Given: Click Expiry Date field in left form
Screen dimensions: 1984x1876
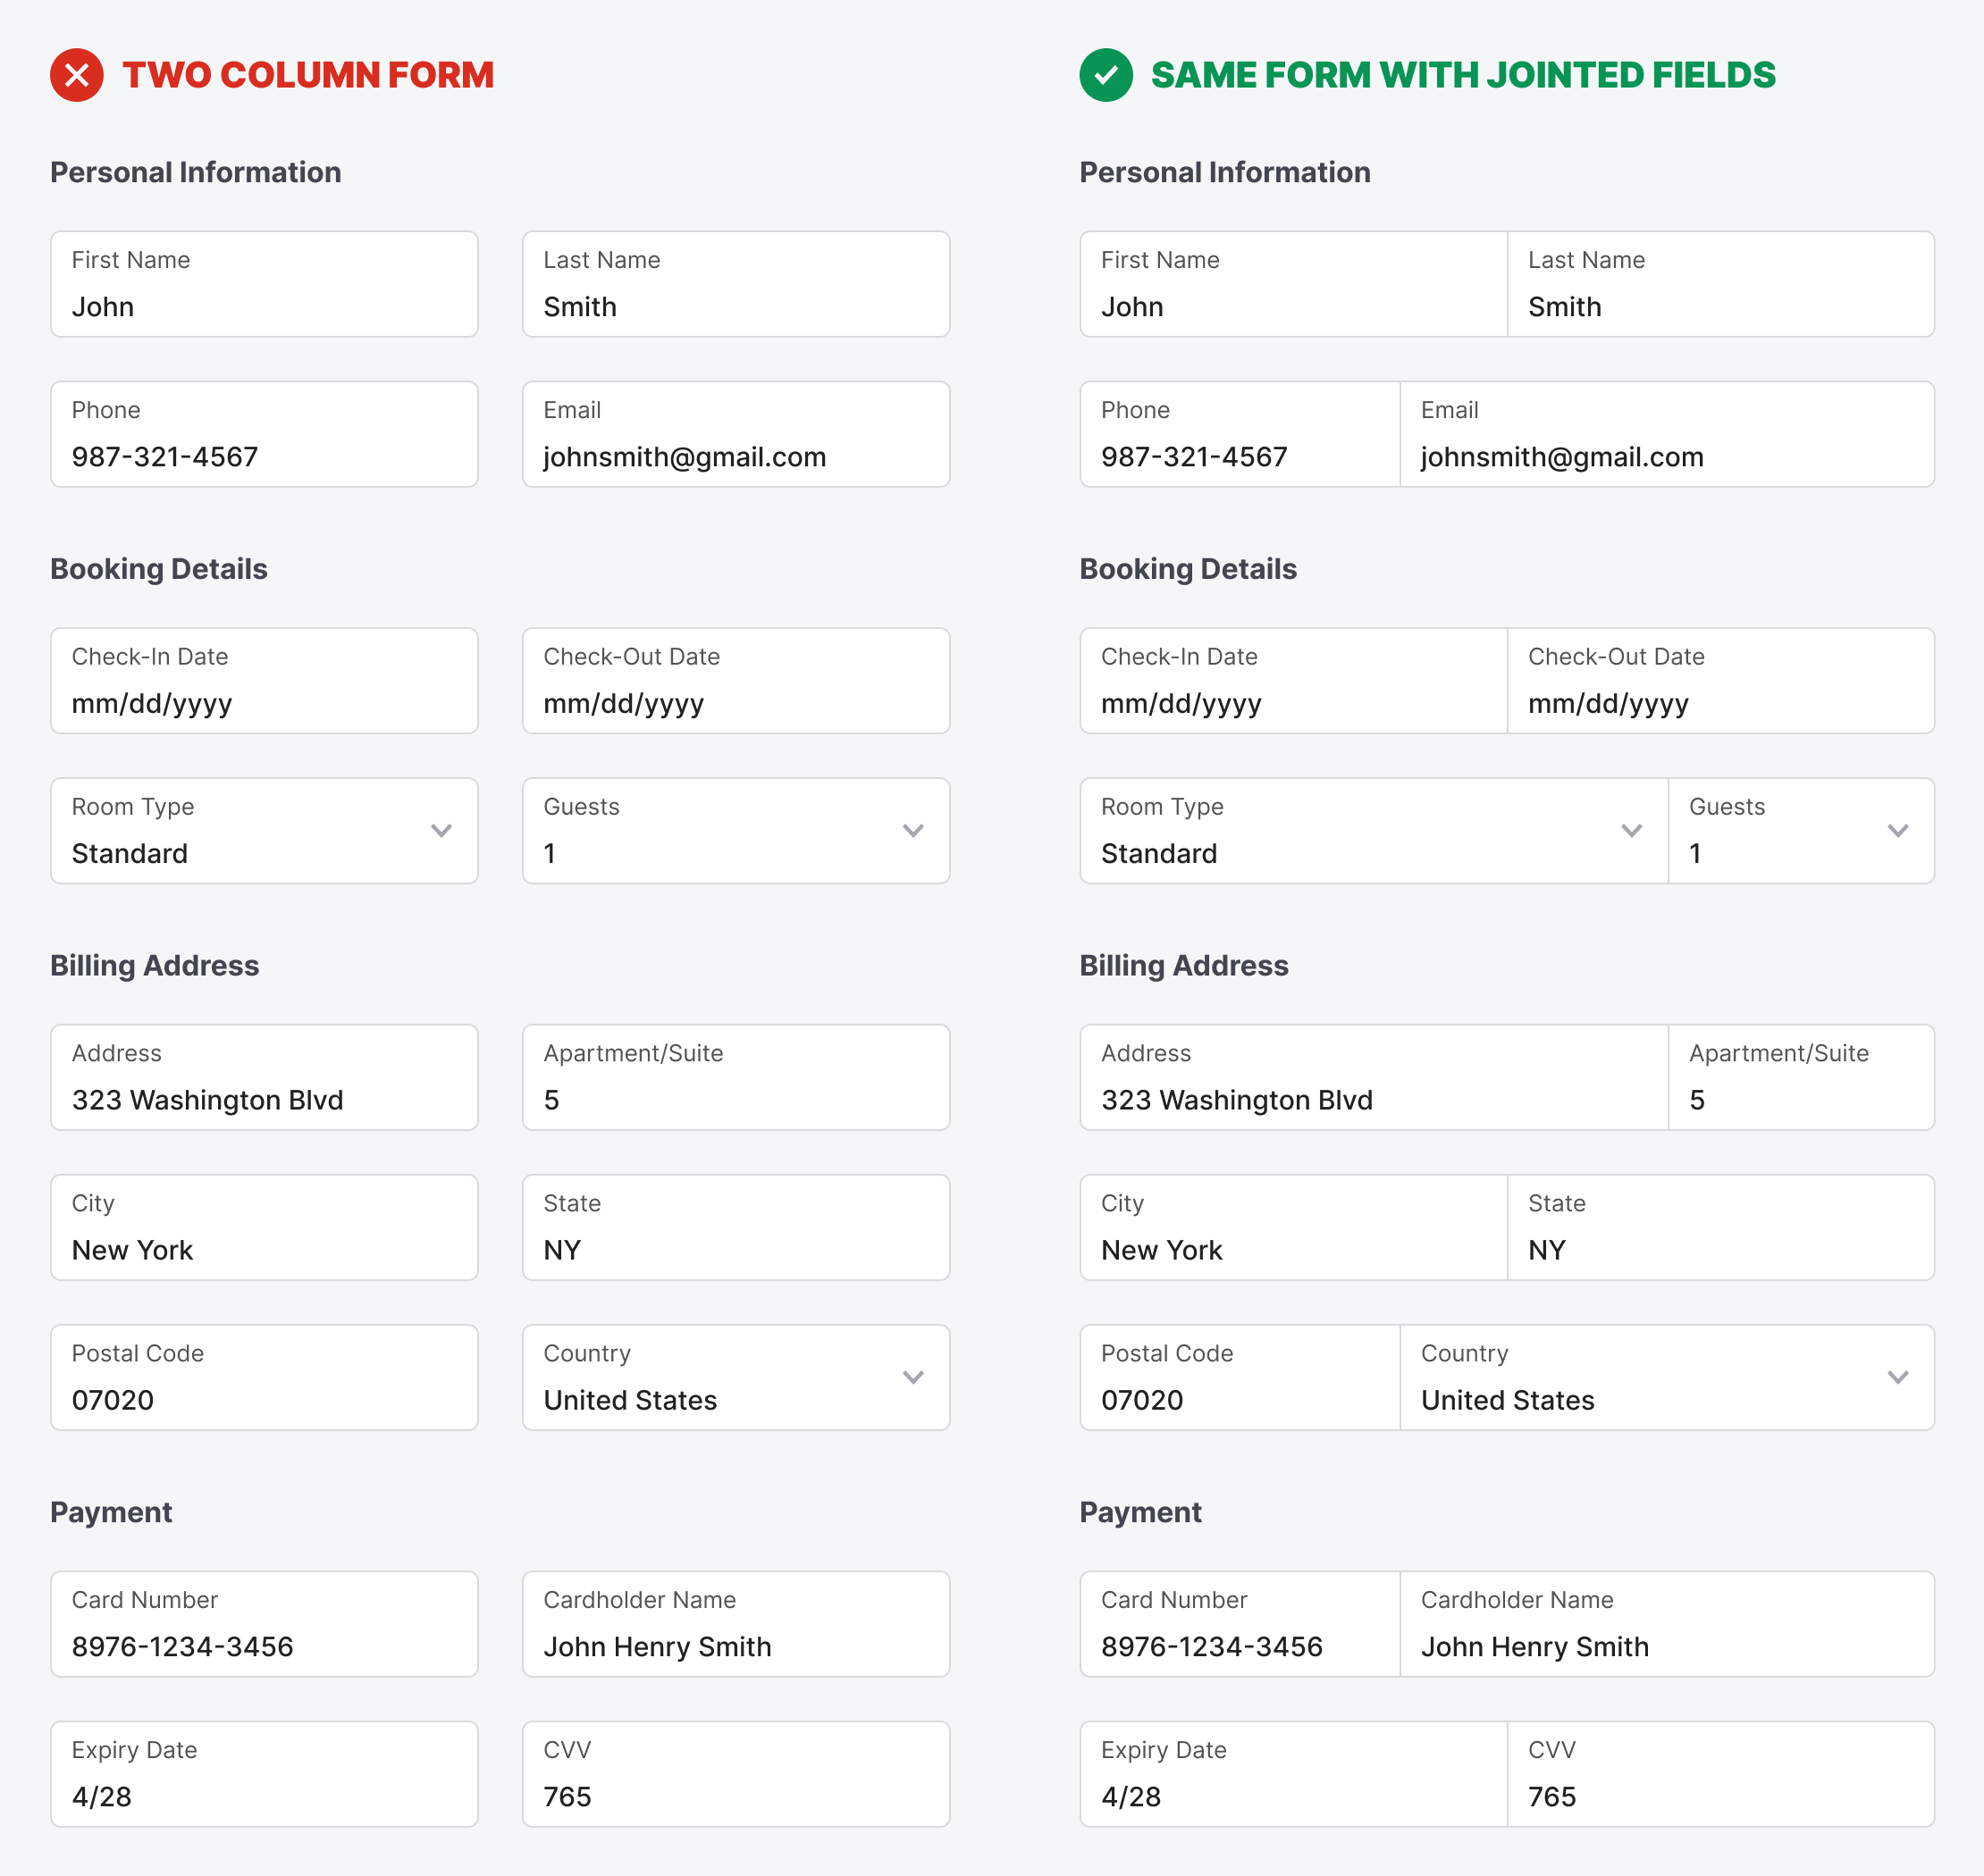Looking at the screenshot, I should (x=265, y=1774).
